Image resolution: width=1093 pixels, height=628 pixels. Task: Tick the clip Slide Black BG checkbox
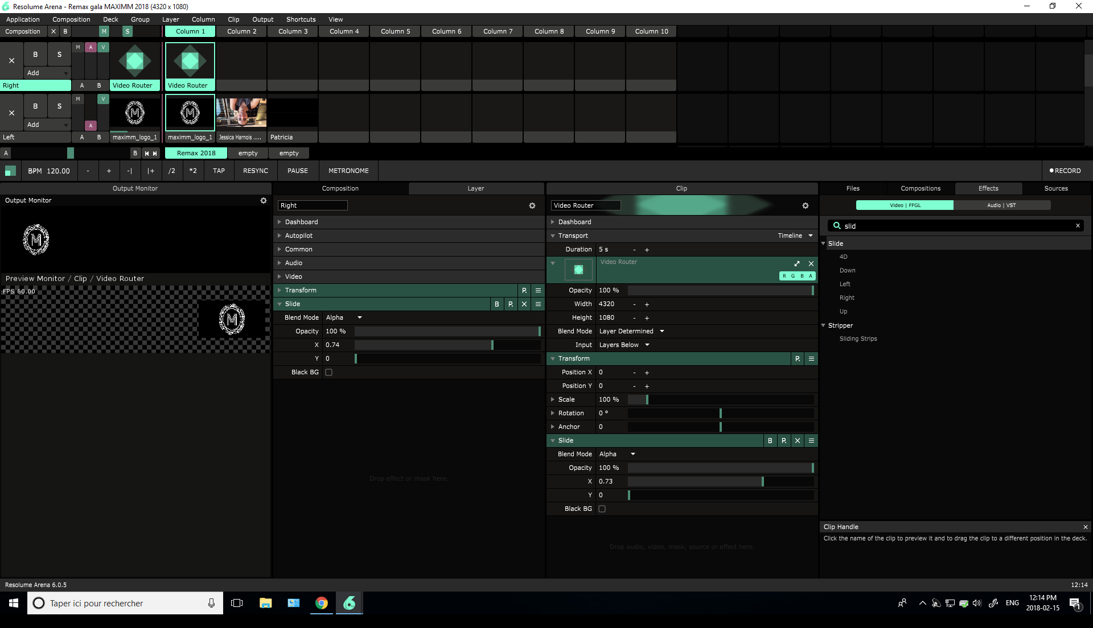point(602,509)
